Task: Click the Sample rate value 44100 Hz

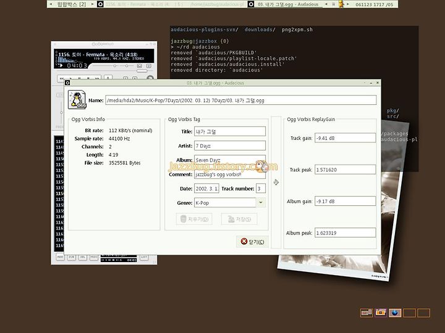Action: (119, 139)
